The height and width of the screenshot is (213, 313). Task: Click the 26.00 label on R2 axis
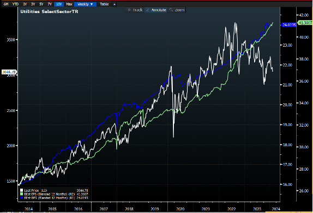304,191
